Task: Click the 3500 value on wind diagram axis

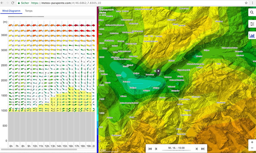Action: coord(4,35)
